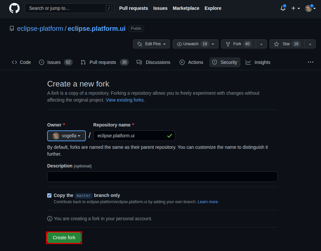The image size is (321, 251).
Task: Focus the Description input field
Action: [x=162, y=177]
